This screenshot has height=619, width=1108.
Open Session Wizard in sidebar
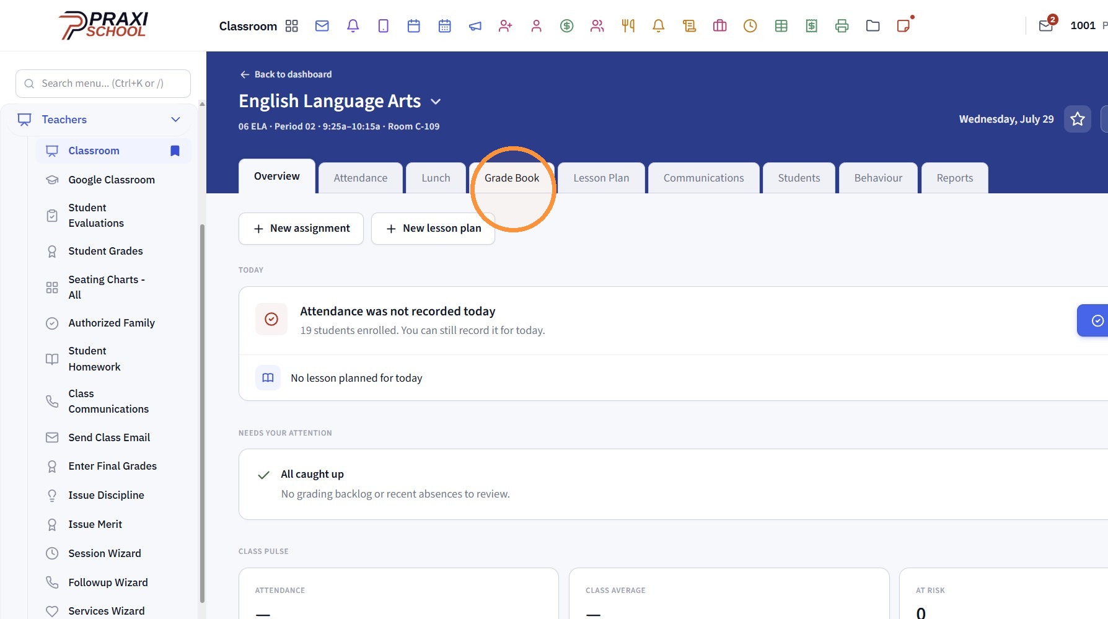coord(113,553)
